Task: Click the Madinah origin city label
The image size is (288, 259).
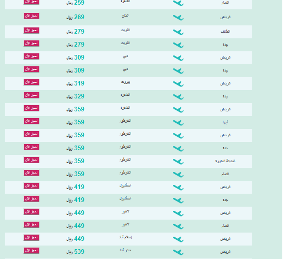Action: 225,161
